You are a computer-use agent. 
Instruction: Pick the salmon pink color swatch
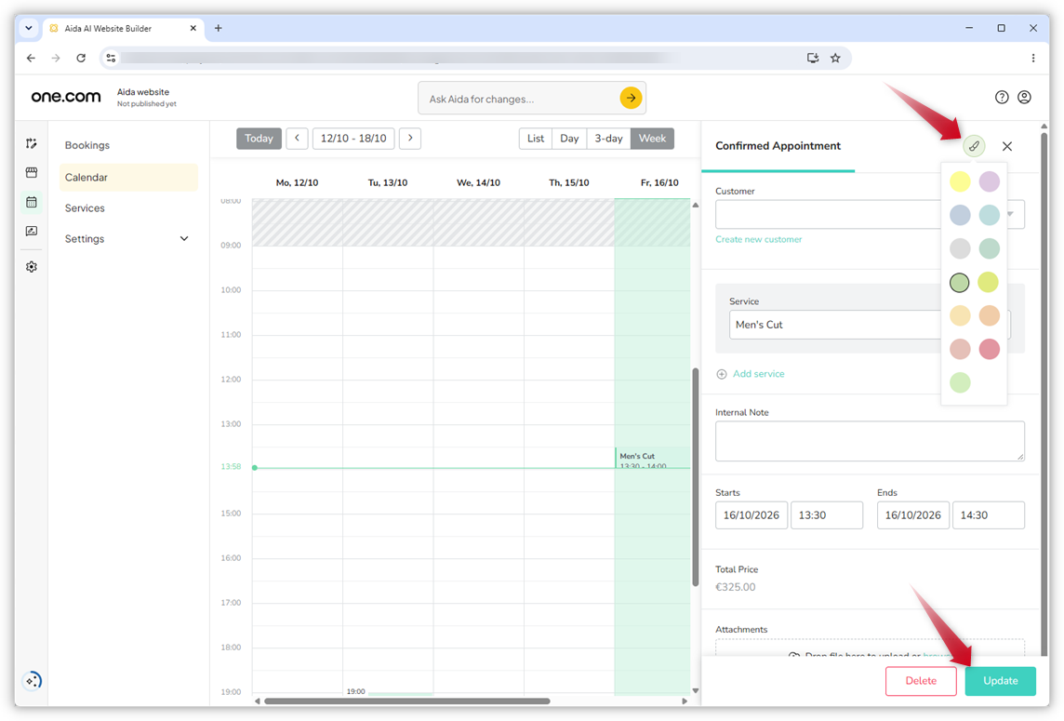[960, 349]
